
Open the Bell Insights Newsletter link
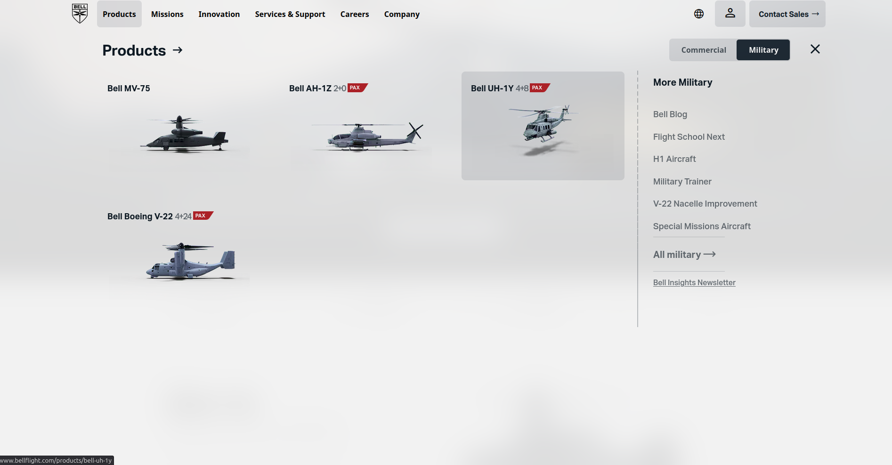pyautogui.click(x=694, y=282)
